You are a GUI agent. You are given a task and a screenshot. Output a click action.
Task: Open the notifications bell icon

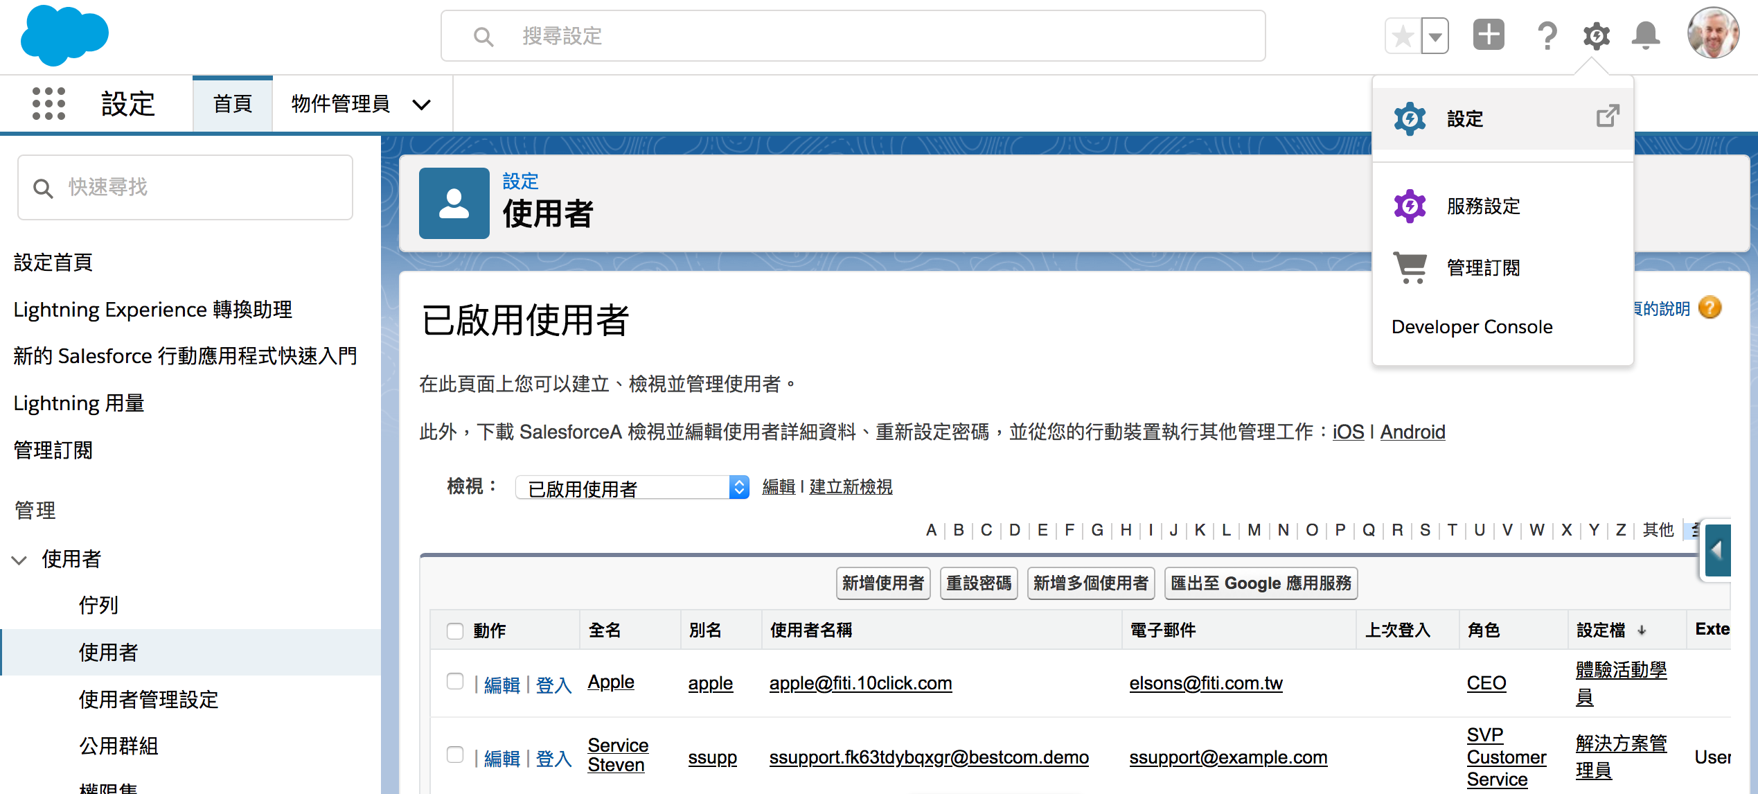point(1646,36)
